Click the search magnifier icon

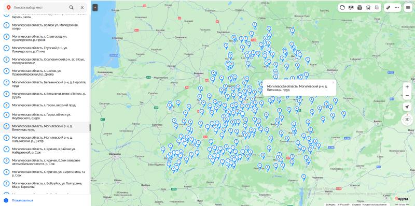tap(72, 7)
